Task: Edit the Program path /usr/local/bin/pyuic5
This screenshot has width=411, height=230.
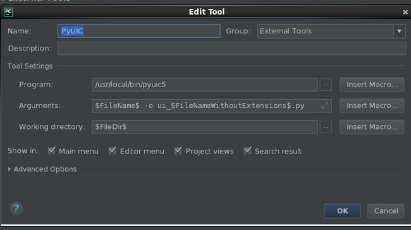Action: 205,85
